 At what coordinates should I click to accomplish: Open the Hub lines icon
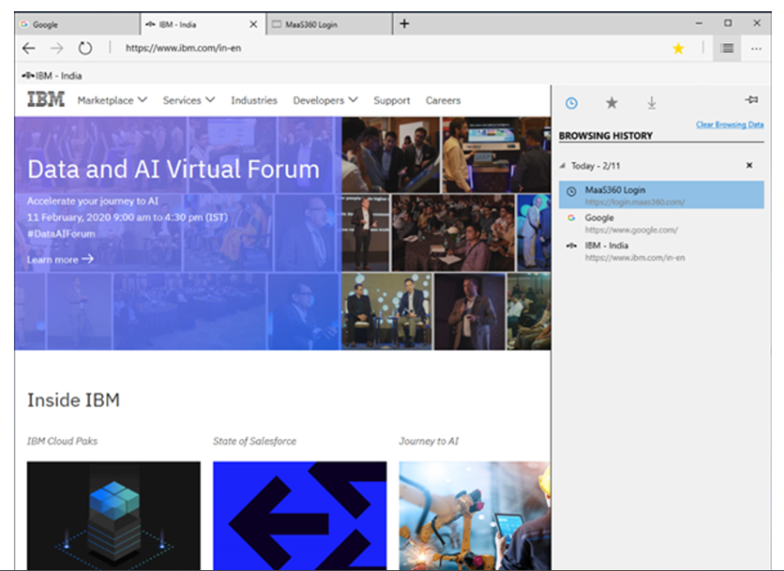tap(727, 48)
